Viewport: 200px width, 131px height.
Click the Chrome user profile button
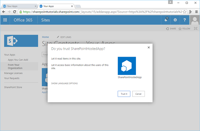[170, 2]
